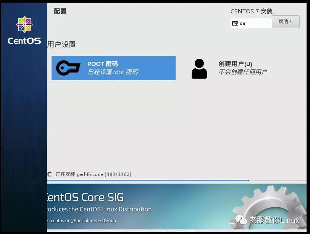
Task: Click the 不会创建任何用户 status text
Action: pos(243,72)
